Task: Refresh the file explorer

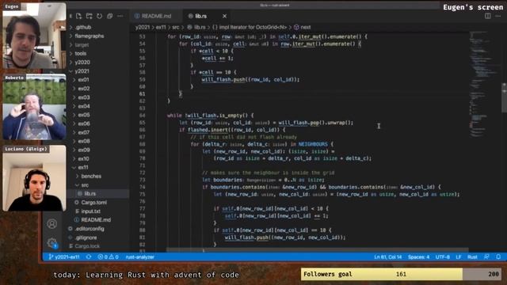Action: click(x=99, y=16)
